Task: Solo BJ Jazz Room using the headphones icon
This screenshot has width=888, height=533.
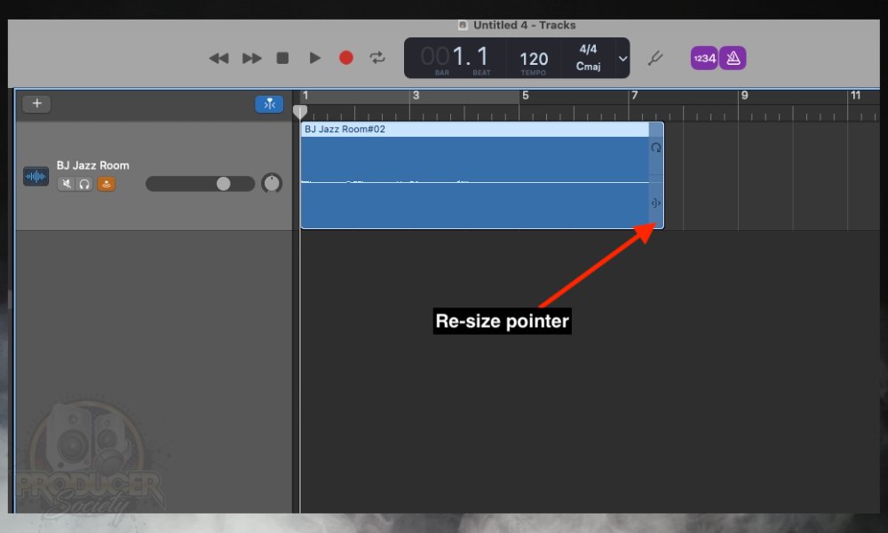Action: (x=84, y=184)
